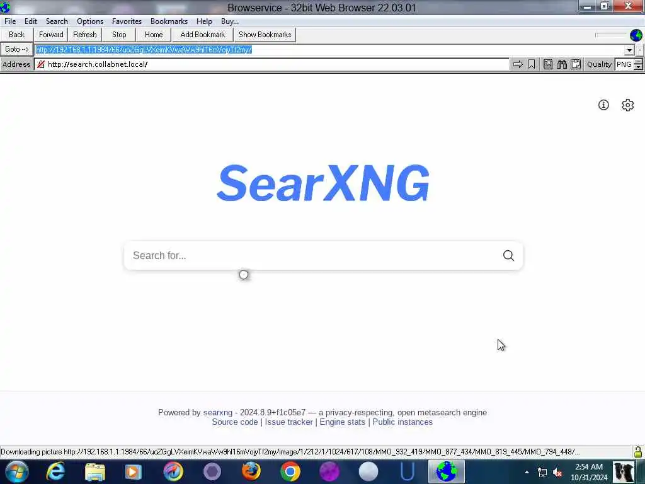Screen dimensions: 645x484
Task: Click the Goto URL field with highlighted address
Action: click(329, 50)
